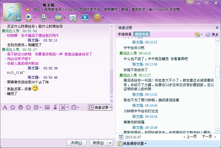221x148 pixels.
Task: Expand applications box dropdown arrow
Action: (x=104, y=18)
